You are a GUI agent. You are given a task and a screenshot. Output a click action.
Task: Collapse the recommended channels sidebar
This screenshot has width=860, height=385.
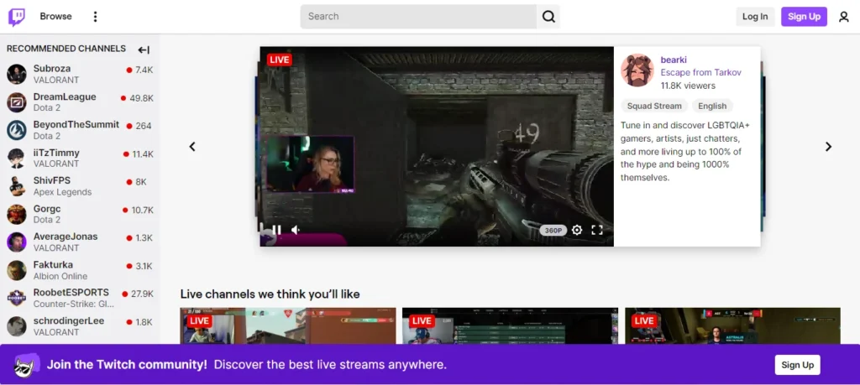(144, 49)
